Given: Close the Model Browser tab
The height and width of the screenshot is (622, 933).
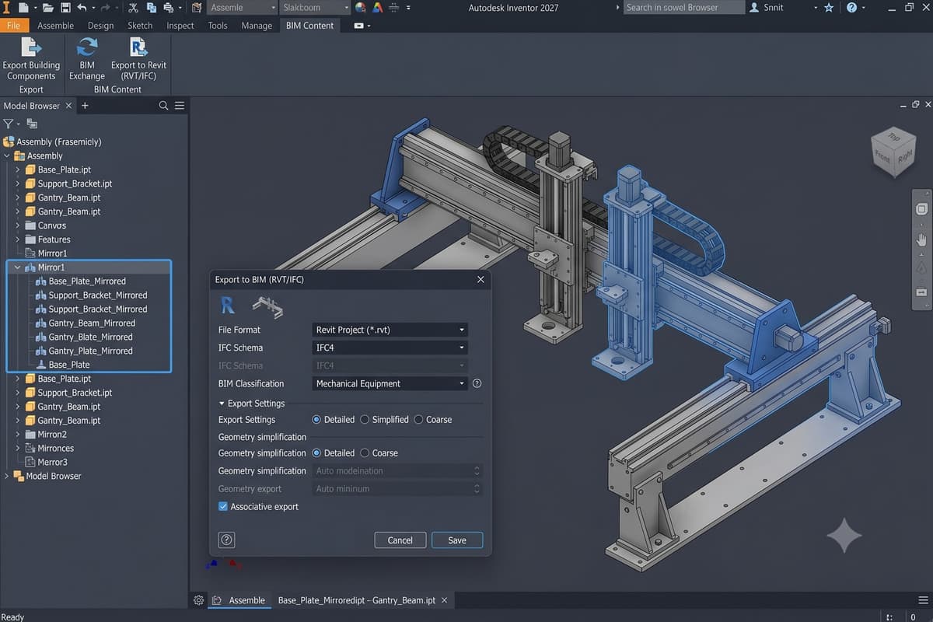Looking at the screenshot, I should click(68, 106).
